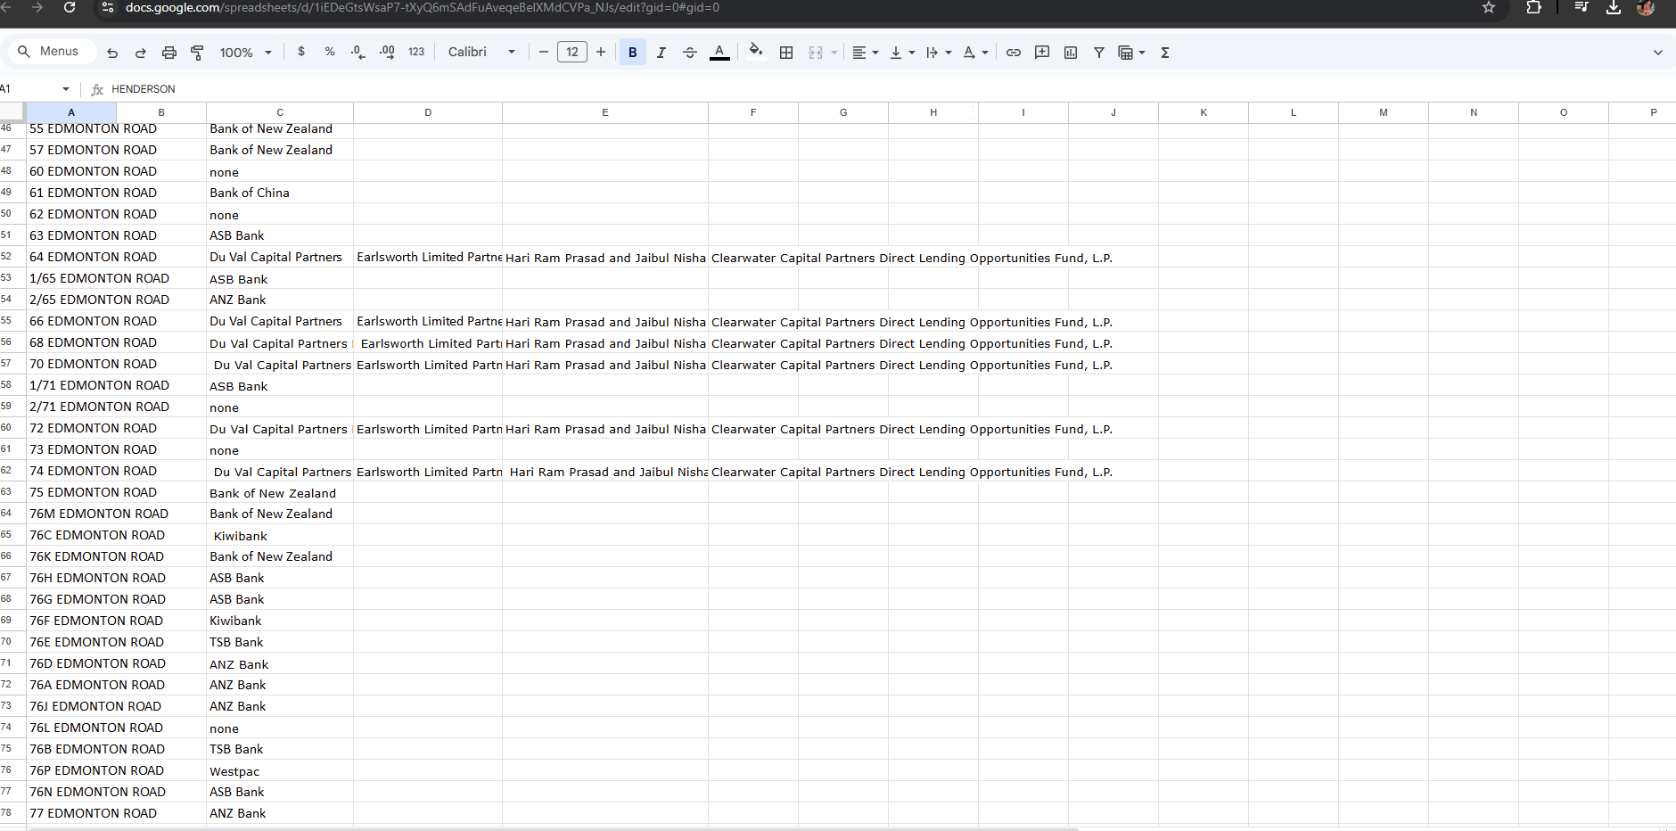This screenshot has width=1676, height=831.
Task: Open the vertical align dropdown
Action: click(902, 53)
